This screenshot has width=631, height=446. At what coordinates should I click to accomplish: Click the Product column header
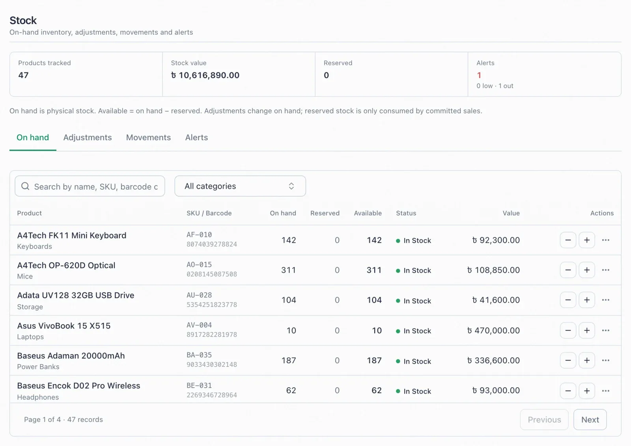point(29,213)
